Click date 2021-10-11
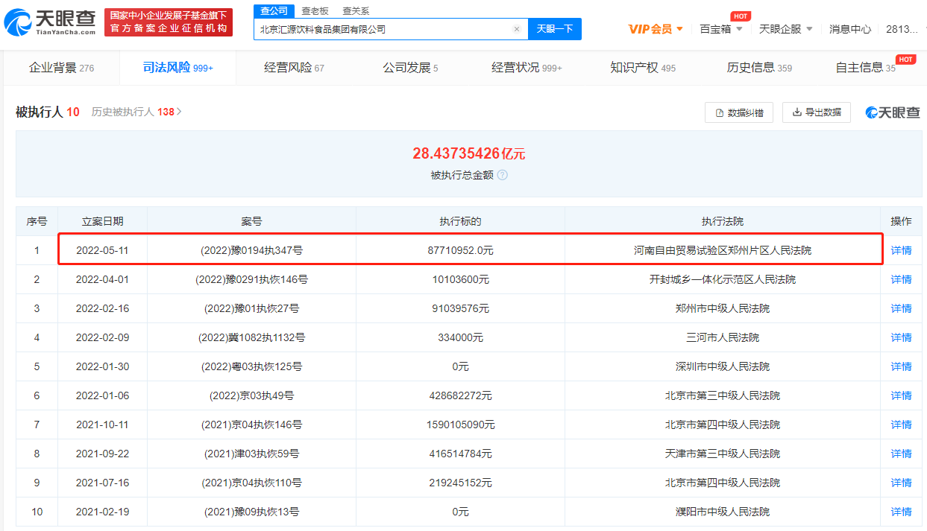The height and width of the screenshot is (531, 927). 102,425
